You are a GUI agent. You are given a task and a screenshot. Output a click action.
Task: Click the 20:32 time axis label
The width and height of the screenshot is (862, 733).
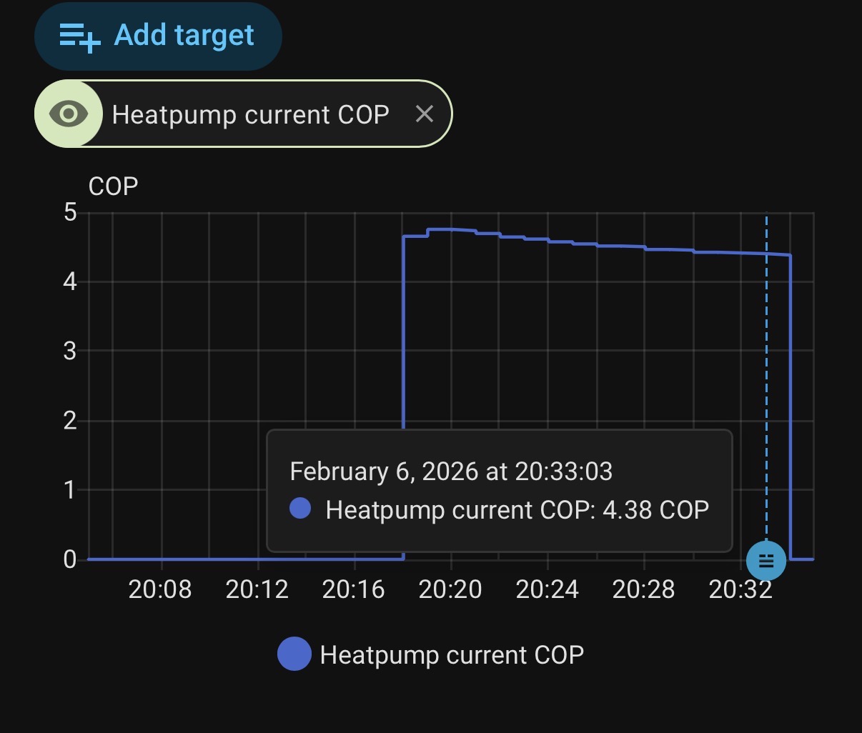pyautogui.click(x=740, y=589)
